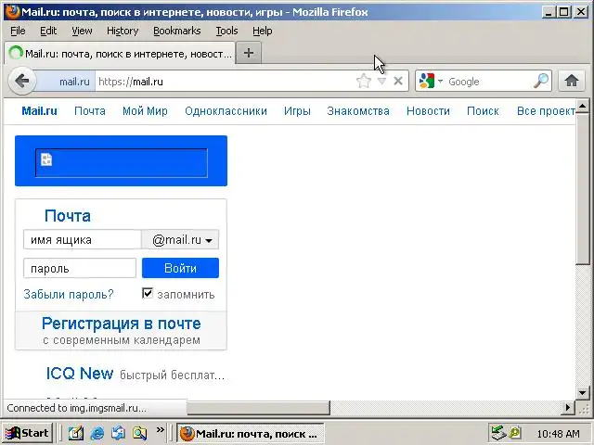Toggle the запомнить checkbox
Viewport: 594px width, 445px height.
coord(148,293)
